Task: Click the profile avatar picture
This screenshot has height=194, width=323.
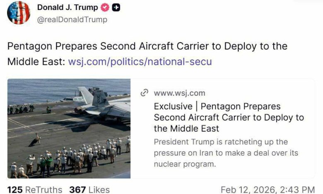Action: click(19, 13)
